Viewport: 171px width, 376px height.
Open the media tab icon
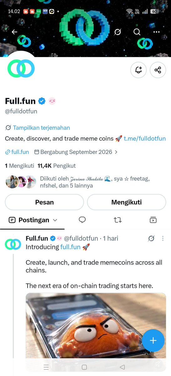(x=153, y=220)
